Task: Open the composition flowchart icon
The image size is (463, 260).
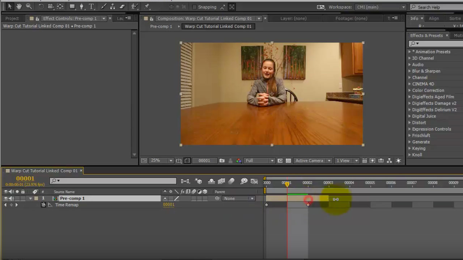Action: [390, 161]
